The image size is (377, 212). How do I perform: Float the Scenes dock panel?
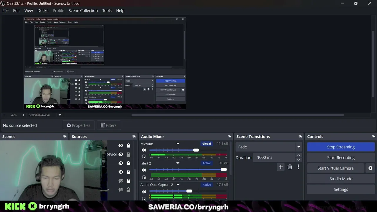point(65,137)
